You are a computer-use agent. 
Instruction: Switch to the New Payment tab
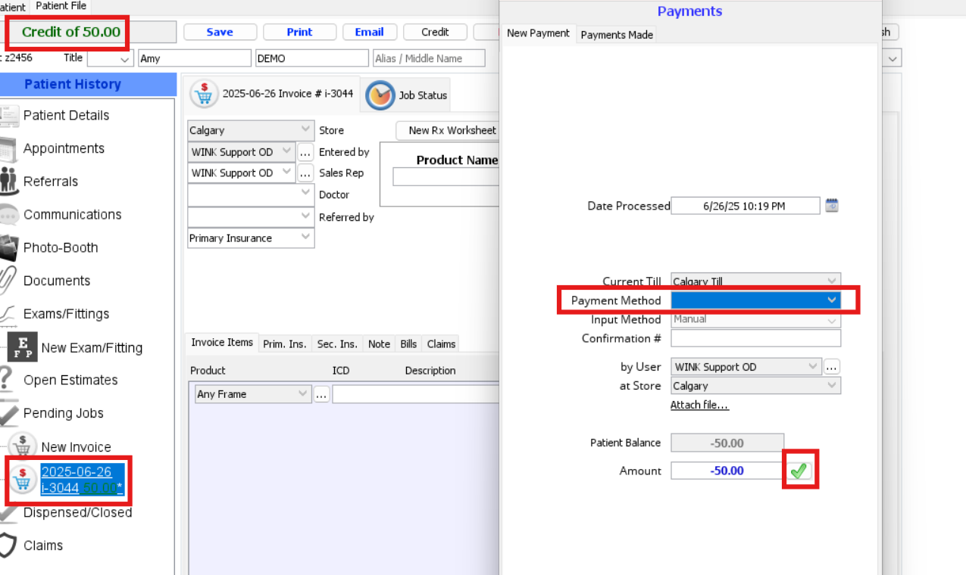pos(538,33)
